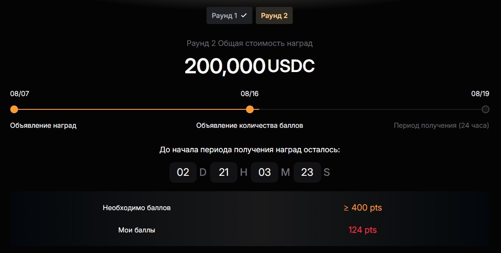Click the orange progress line segment
The width and height of the screenshot is (501, 253).
(x=132, y=109)
